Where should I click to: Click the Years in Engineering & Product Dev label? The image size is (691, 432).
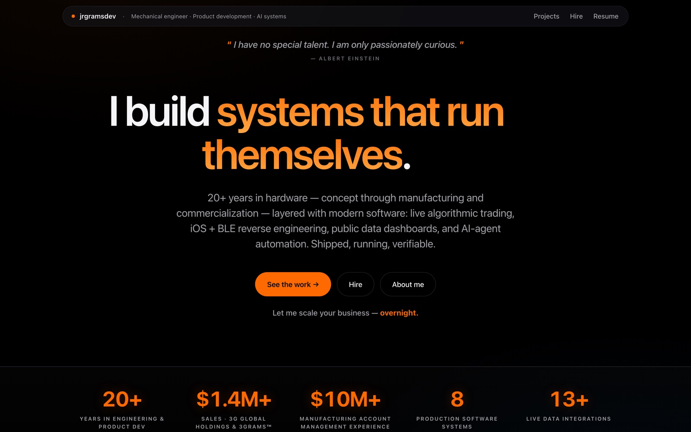click(x=122, y=422)
